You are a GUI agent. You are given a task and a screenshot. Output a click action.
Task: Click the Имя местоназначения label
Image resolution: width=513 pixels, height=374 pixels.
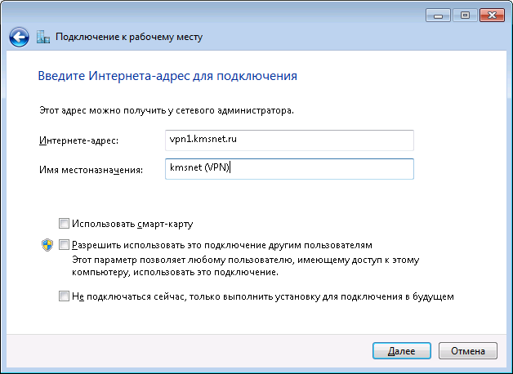coord(91,170)
